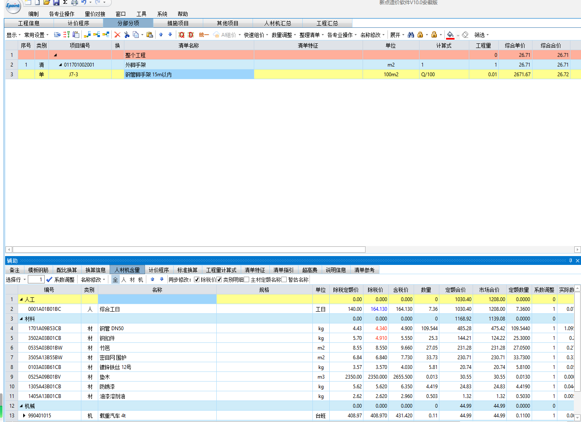Image resolution: width=581 pixels, height=422 pixels.
Task: Open the 标准换算 tab
Action: click(187, 270)
